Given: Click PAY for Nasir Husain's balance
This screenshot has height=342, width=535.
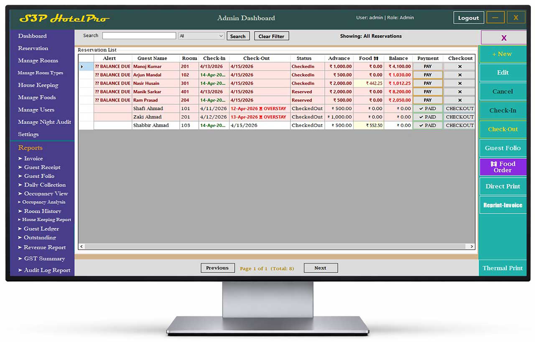Looking at the screenshot, I should [428, 83].
